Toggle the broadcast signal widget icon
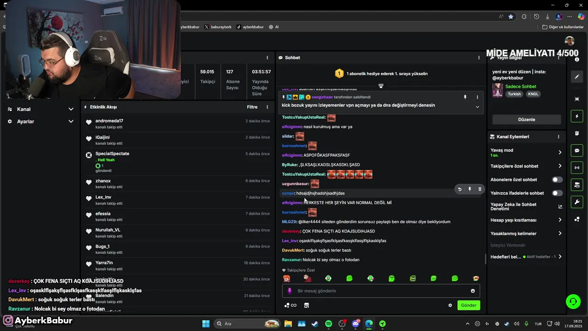Viewport: 588px width, 331px height. click(577, 167)
